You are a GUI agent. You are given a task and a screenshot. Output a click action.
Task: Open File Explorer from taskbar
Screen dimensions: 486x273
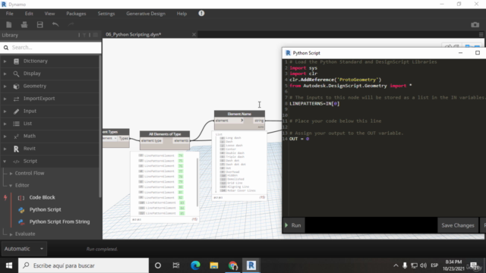[214, 265]
